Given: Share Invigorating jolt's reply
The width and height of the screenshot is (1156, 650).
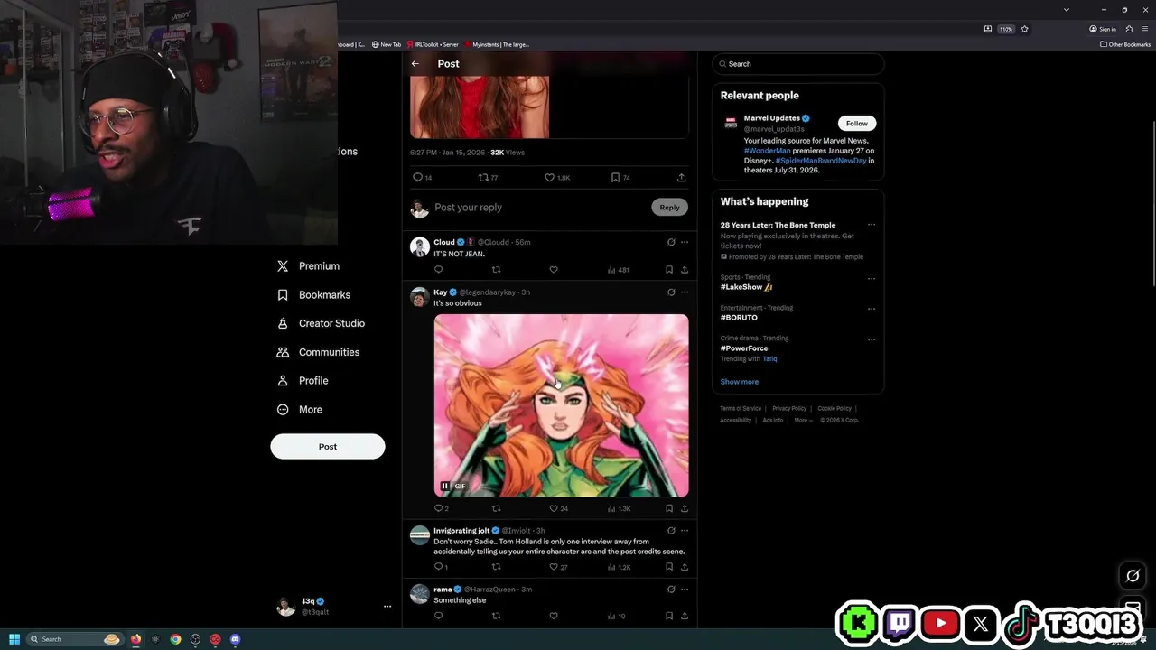Looking at the screenshot, I should pyautogui.click(x=685, y=567).
